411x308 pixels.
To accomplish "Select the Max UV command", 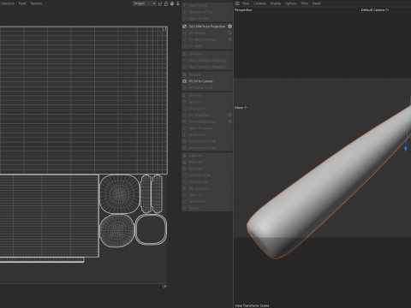I will [x=207, y=74].
